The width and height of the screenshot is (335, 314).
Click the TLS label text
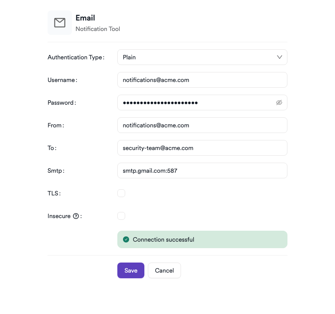[x=53, y=193]
